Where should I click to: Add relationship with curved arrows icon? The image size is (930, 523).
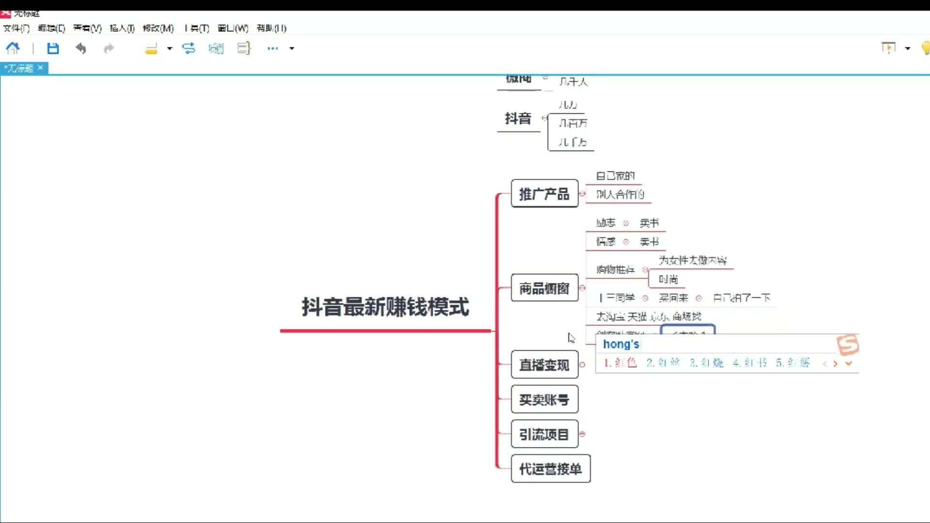point(188,48)
